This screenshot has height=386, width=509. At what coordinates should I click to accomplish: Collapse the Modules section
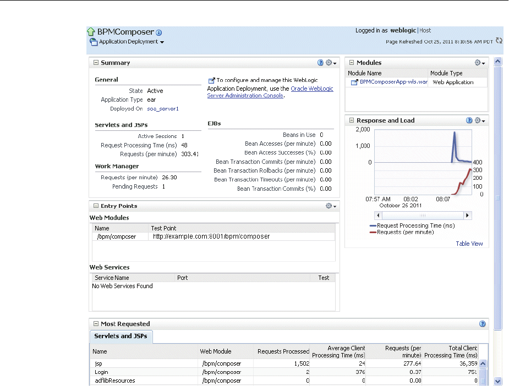pos(352,63)
